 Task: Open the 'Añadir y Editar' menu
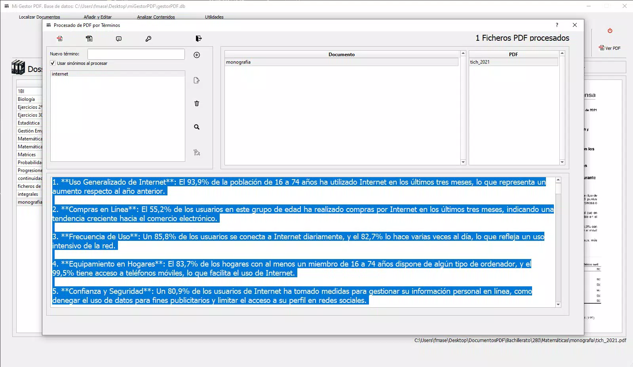98,17
